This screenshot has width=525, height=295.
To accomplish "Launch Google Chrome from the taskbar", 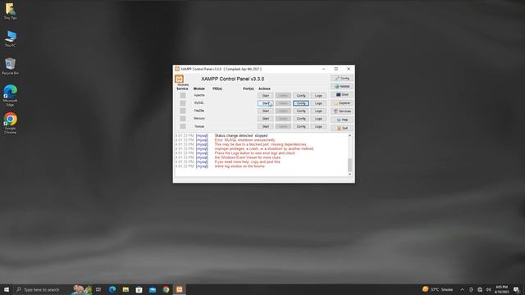I will (166, 289).
